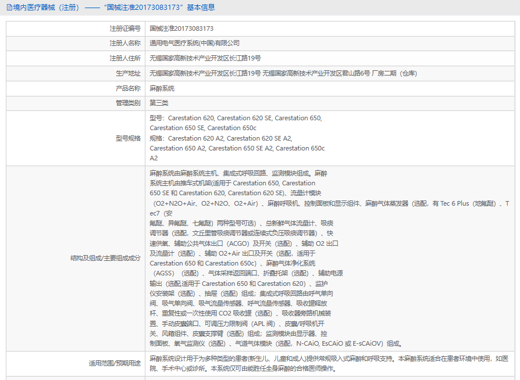
Task: Click the line starting 型号: Carestation 620
Action: 236,118
